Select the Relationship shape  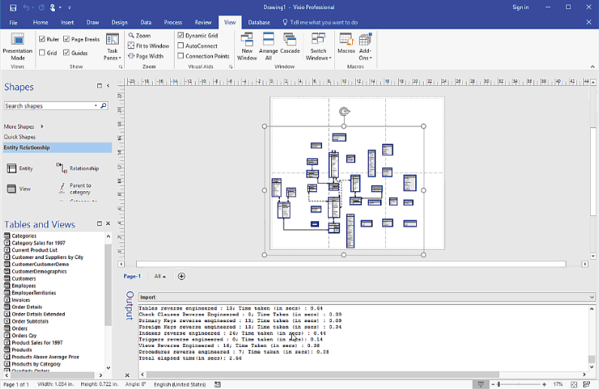(78, 169)
